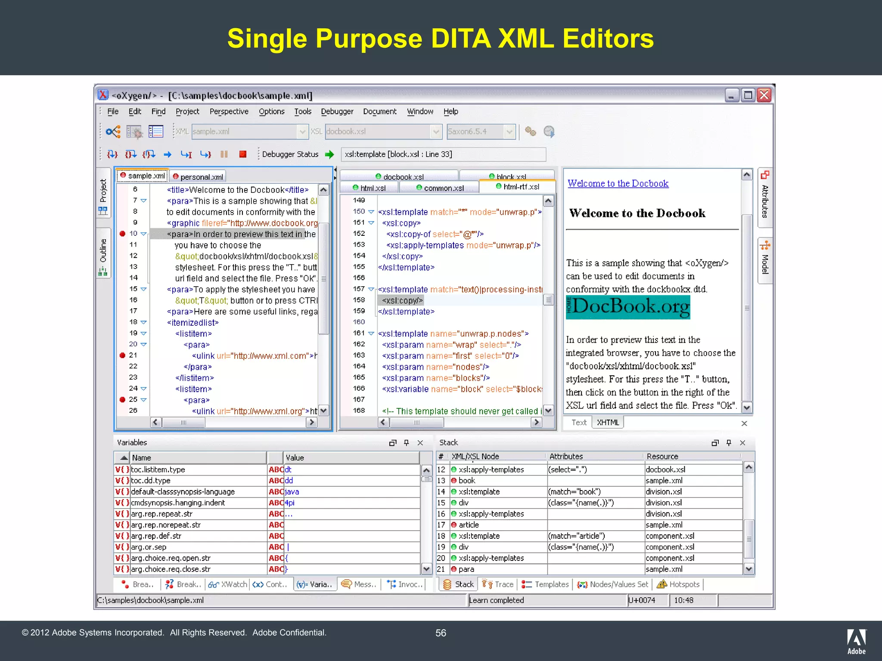Select the toc.listitem.type variable row
The width and height of the screenshot is (882, 661).
tap(267, 469)
